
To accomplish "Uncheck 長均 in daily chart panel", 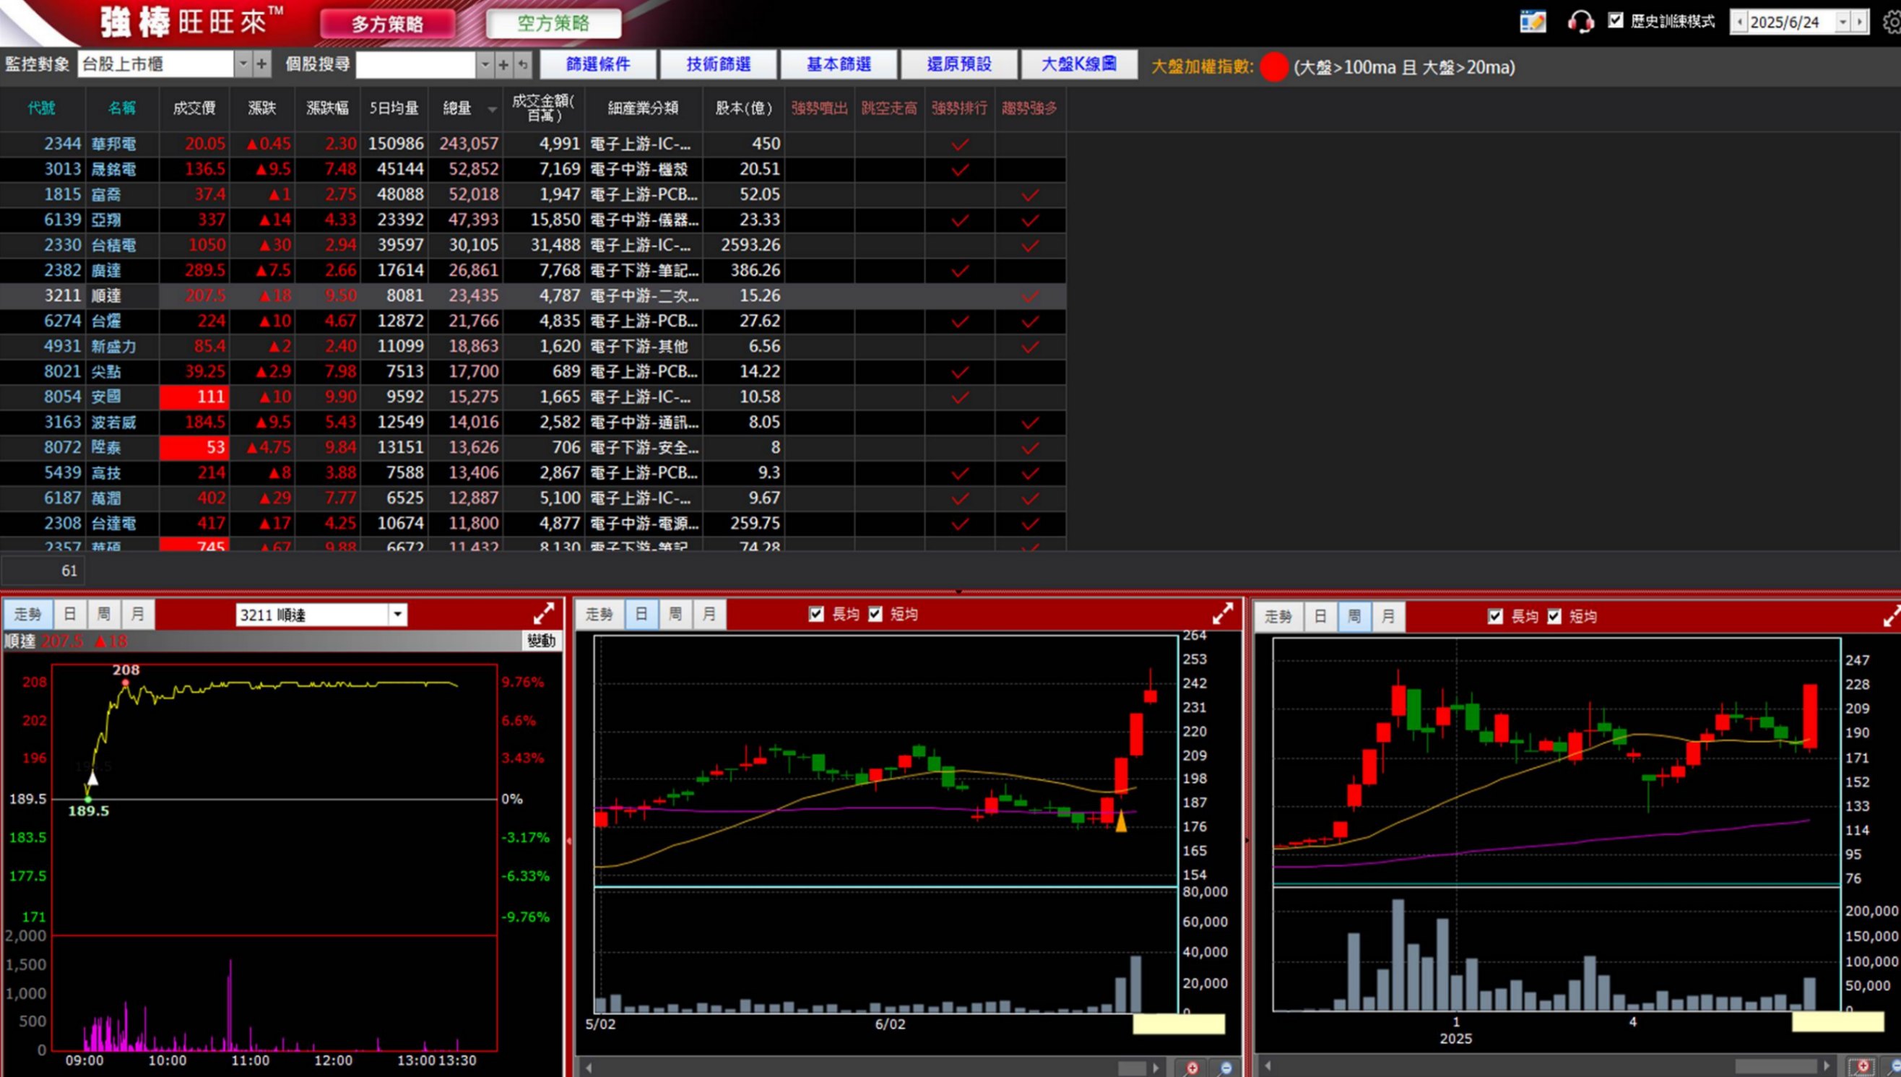I will tap(816, 614).
